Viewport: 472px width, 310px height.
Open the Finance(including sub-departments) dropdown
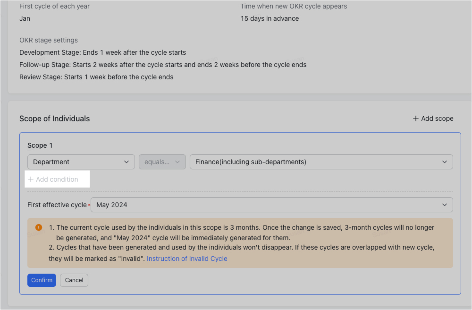321,162
